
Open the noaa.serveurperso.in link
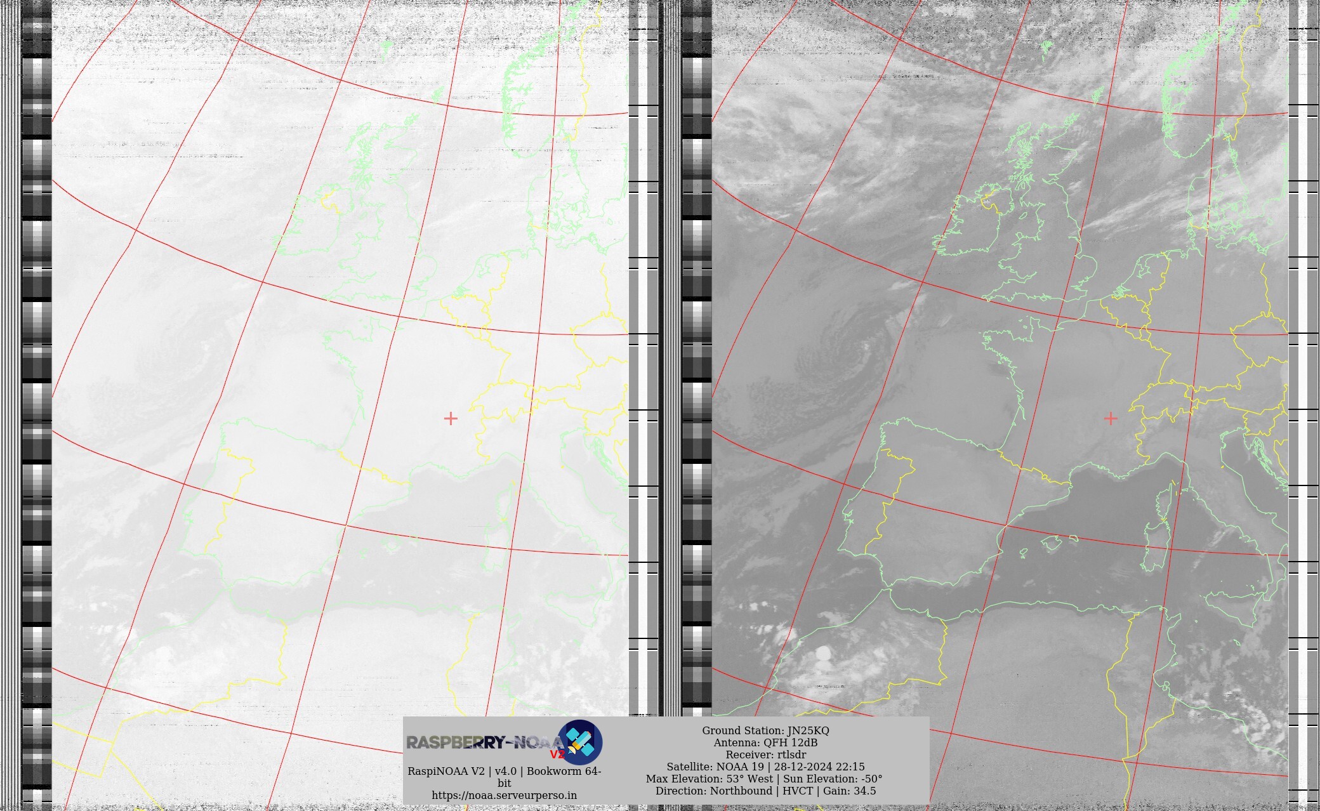[x=504, y=795]
